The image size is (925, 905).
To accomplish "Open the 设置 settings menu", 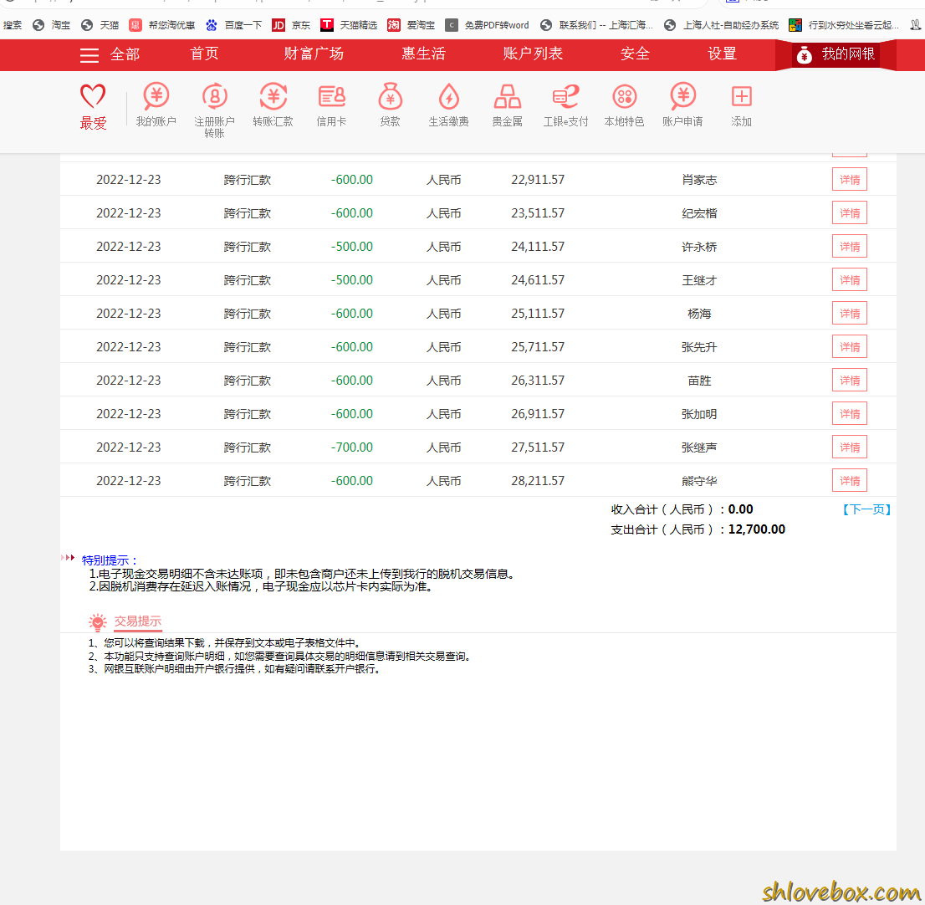I will pyautogui.click(x=722, y=54).
